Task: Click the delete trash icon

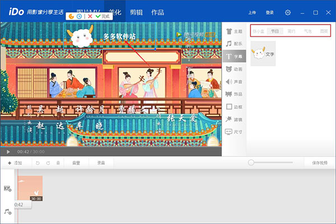Action: click(x=58, y=163)
